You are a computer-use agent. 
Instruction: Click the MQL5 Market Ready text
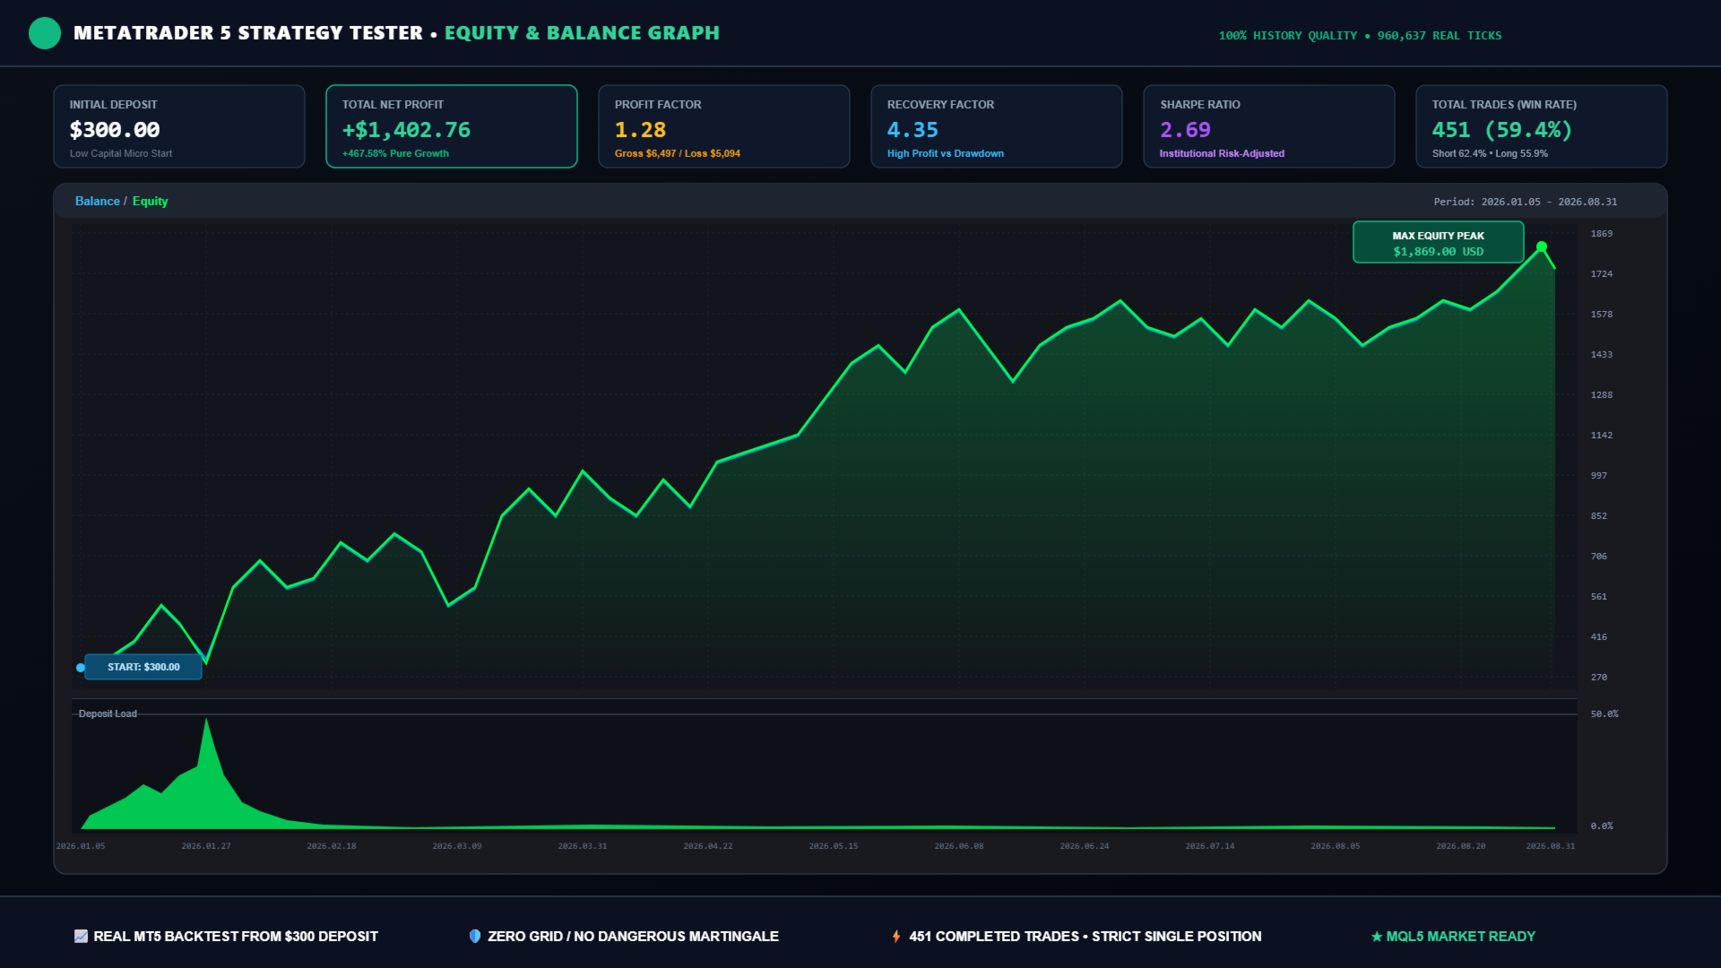point(1460,936)
